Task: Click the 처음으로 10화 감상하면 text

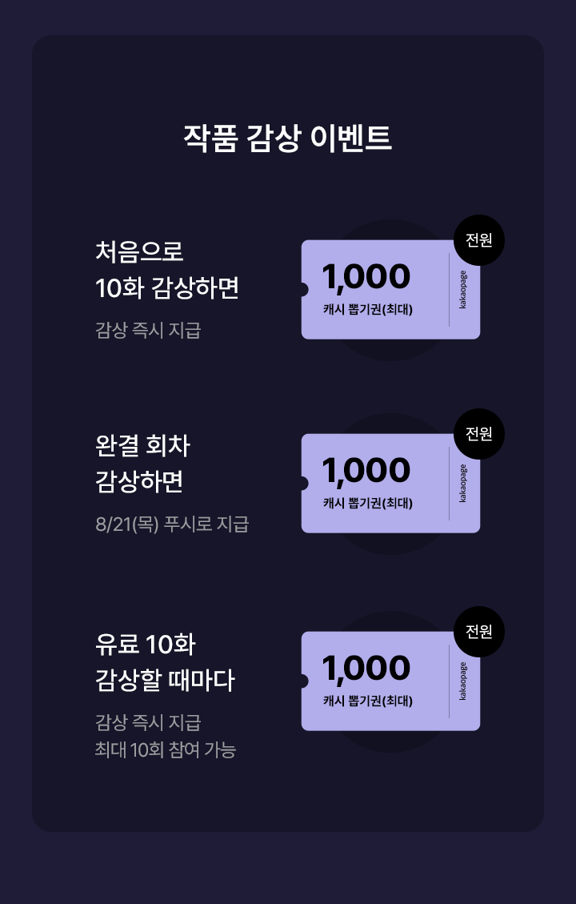Action: click(167, 269)
